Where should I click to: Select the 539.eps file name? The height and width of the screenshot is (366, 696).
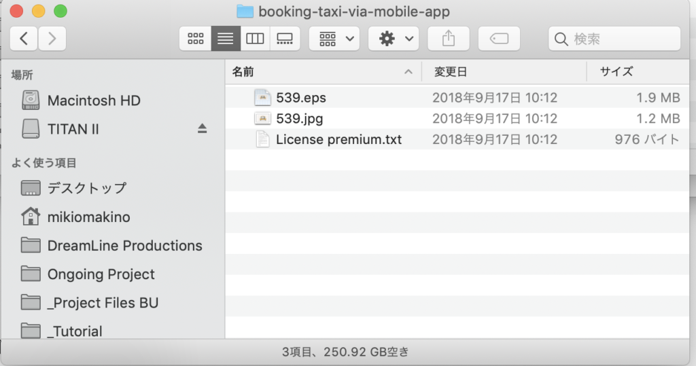(x=301, y=98)
